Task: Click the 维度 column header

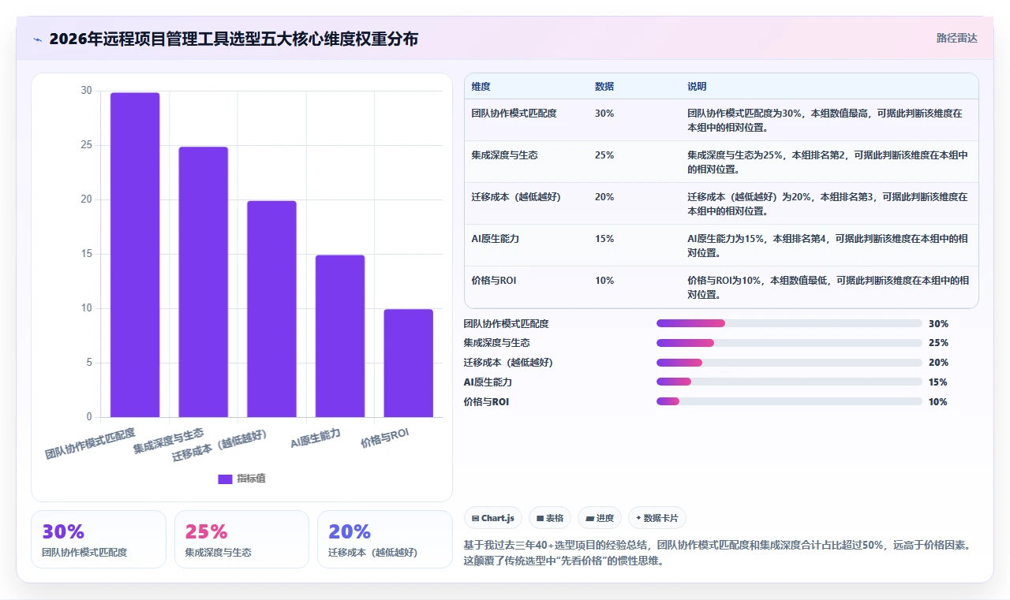Action: pyautogui.click(x=481, y=87)
